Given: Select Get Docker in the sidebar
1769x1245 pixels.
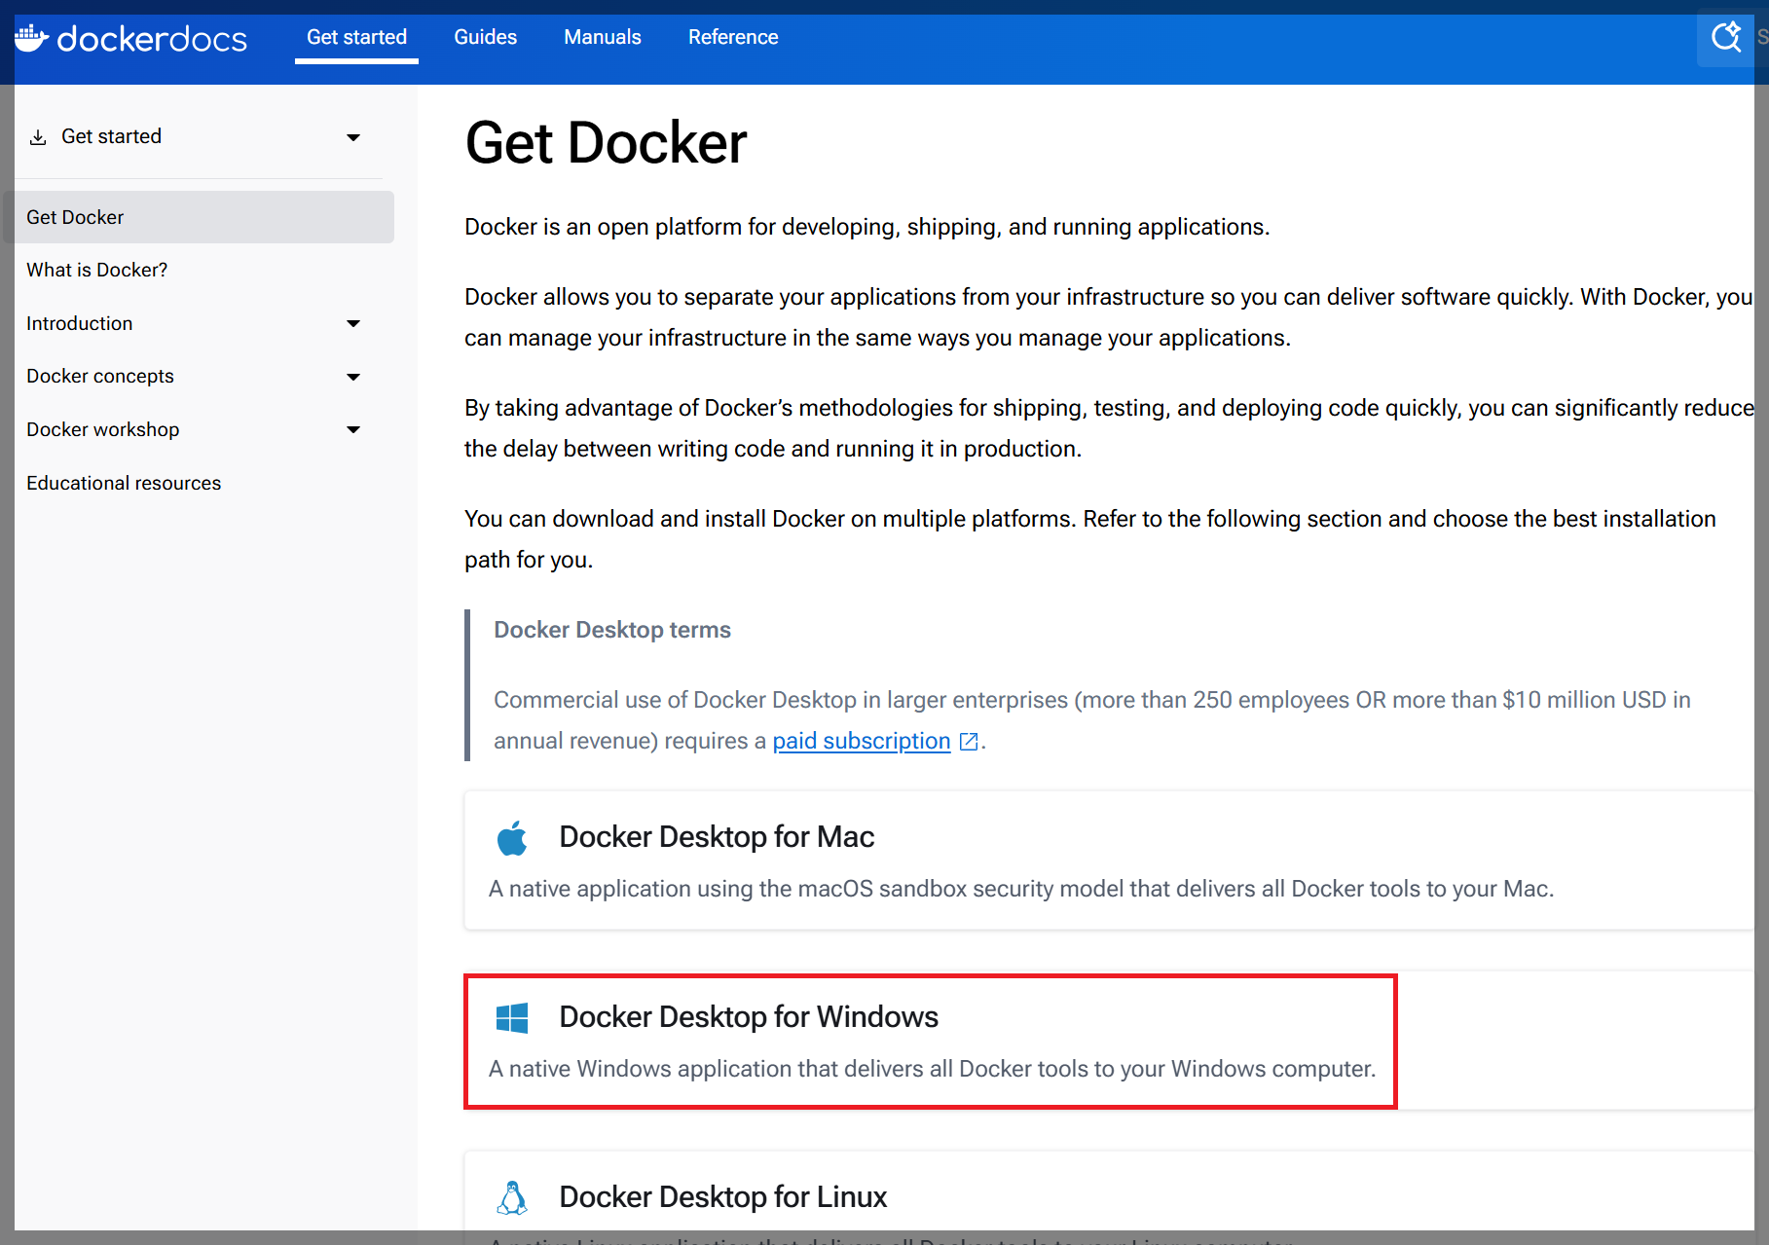Looking at the screenshot, I should [x=199, y=217].
